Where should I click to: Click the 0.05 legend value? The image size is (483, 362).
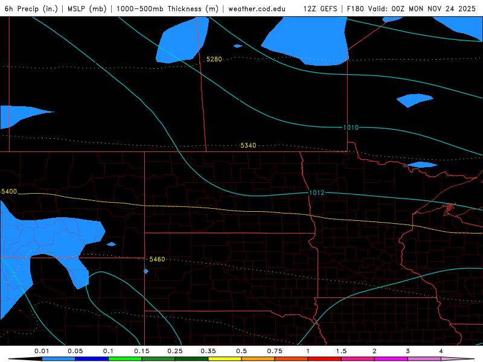point(75,351)
